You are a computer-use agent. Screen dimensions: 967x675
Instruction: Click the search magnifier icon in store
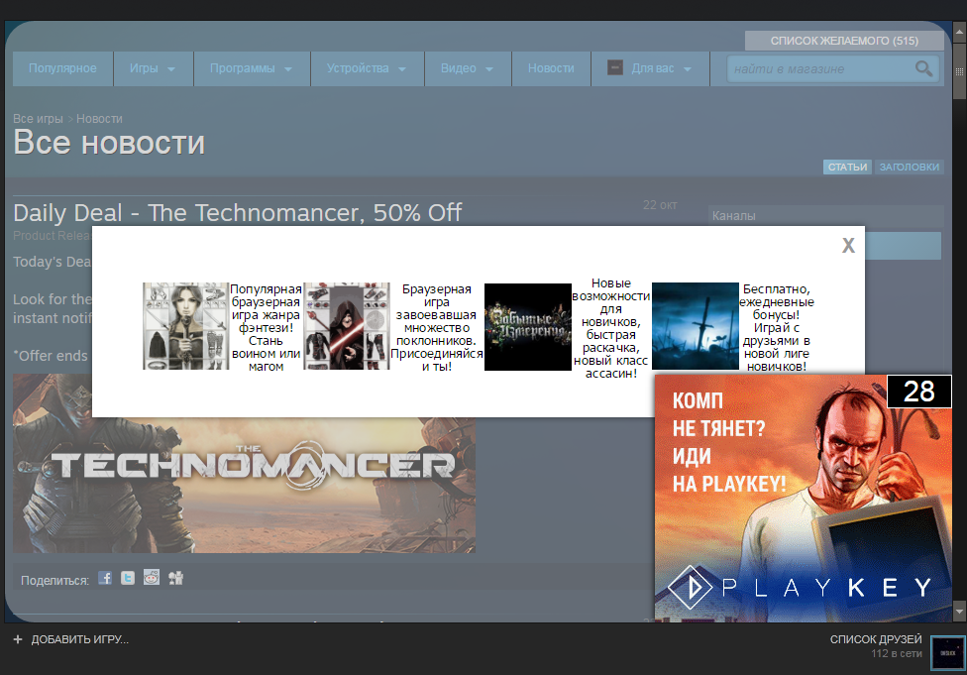(x=923, y=68)
